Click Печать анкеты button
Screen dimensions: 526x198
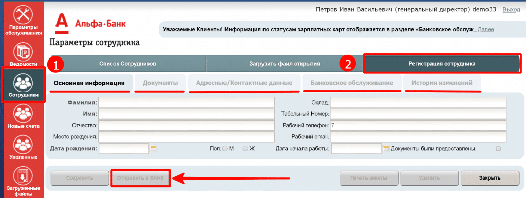coord(369,178)
